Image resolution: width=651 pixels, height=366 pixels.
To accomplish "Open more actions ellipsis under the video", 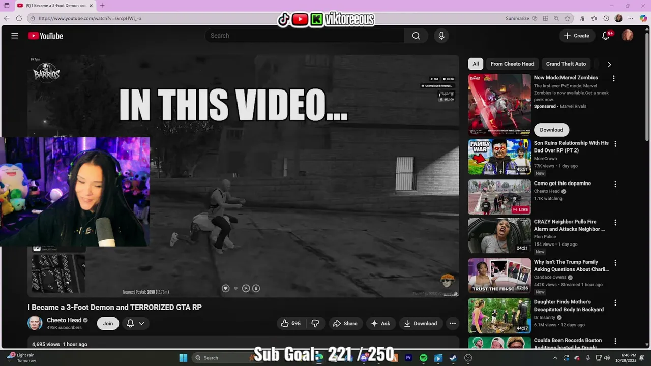I will (x=452, y=323).
